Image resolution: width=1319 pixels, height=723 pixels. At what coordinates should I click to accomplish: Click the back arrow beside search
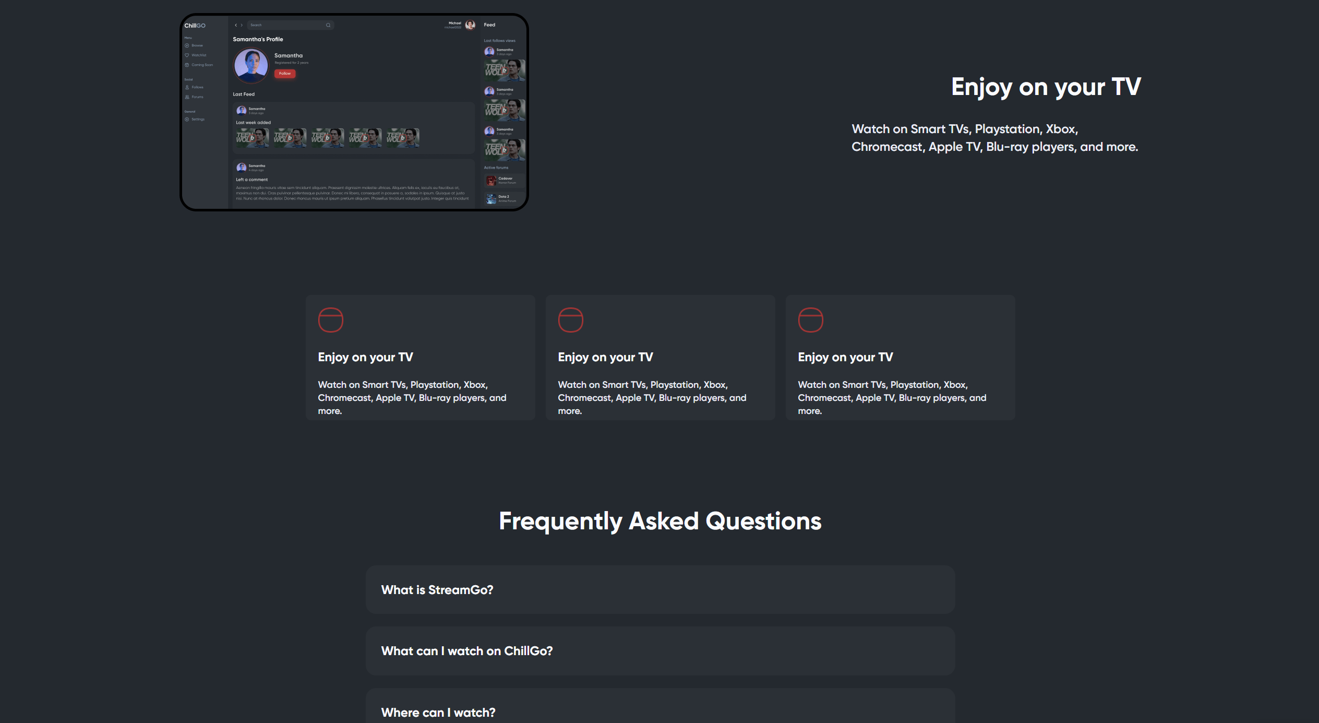[x=236, y=25]
